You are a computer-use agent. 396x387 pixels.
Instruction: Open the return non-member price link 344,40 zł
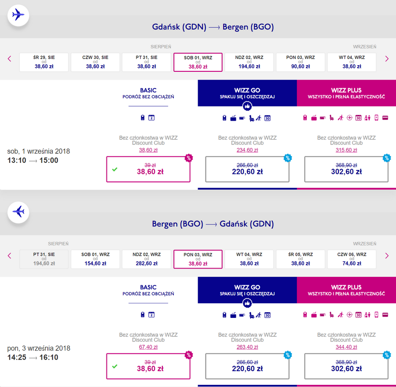pos(346,347)
